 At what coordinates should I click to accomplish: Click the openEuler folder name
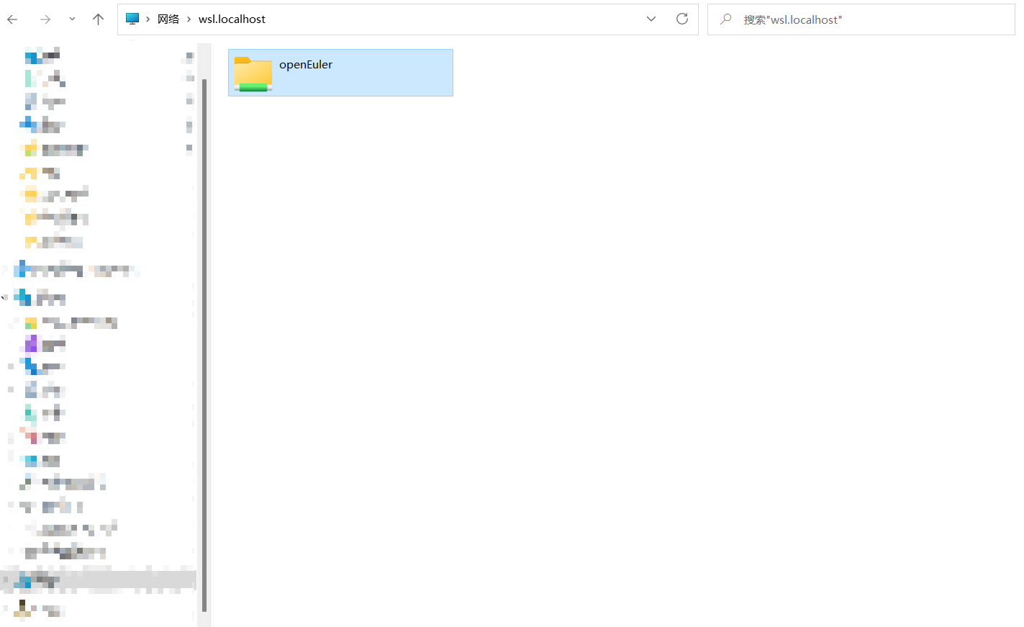click(x=306, y=64)
